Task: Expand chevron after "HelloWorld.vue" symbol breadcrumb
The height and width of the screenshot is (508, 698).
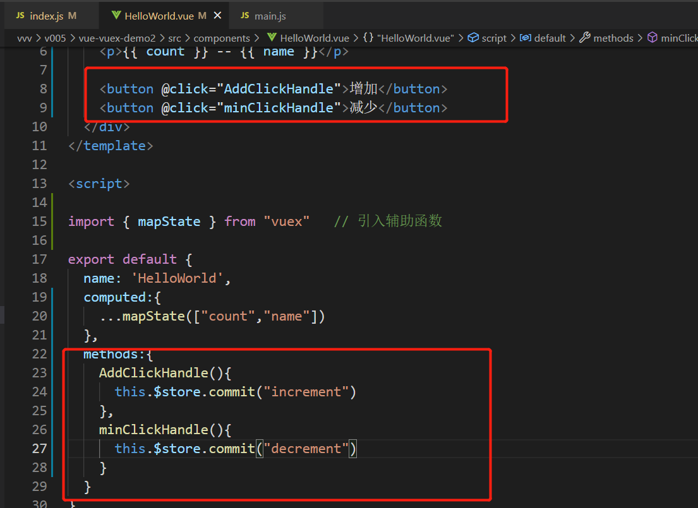Action: [x=460, y=38]
